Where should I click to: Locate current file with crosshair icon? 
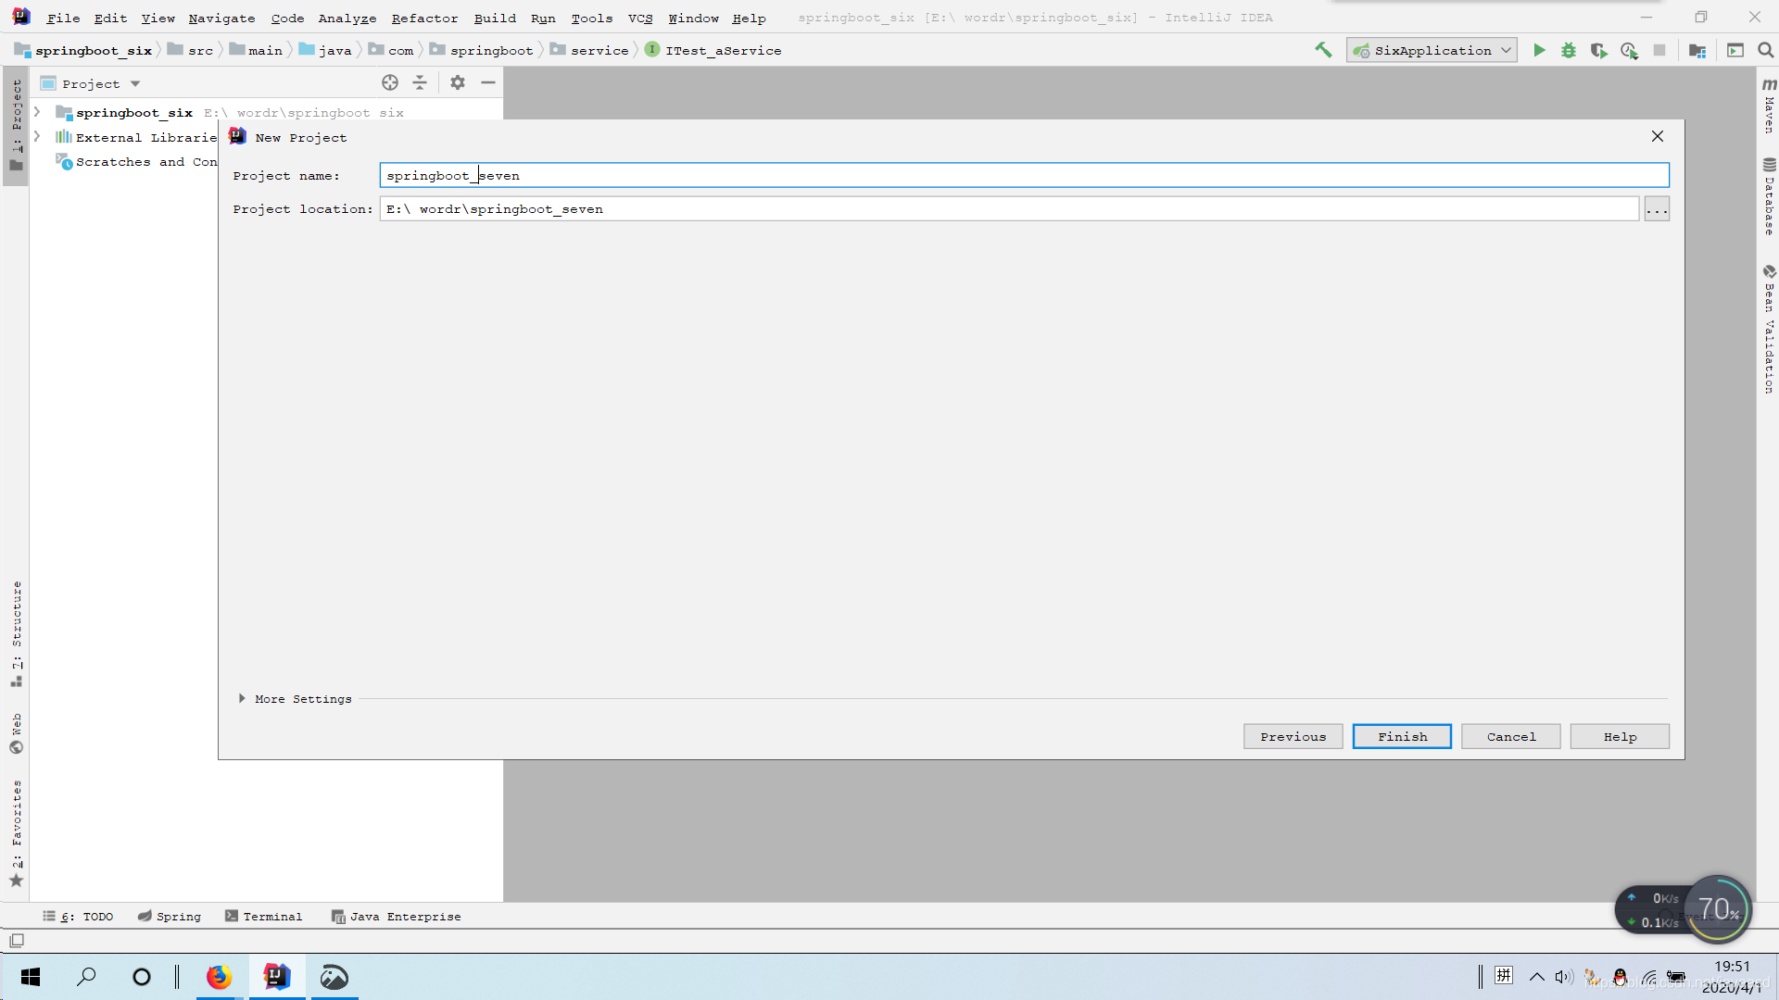(x=390, y=82)
